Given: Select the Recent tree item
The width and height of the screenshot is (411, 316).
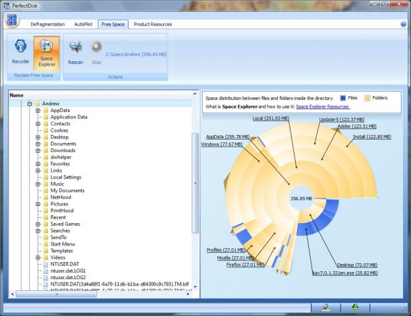Looking at the screenshot, I should [58, 217].
